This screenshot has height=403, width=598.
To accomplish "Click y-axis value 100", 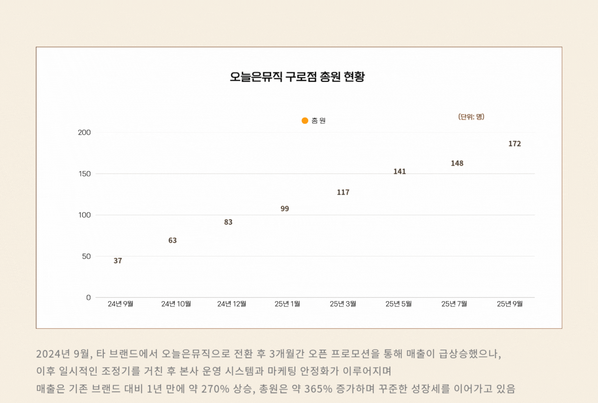I will [x=84, y=215].
